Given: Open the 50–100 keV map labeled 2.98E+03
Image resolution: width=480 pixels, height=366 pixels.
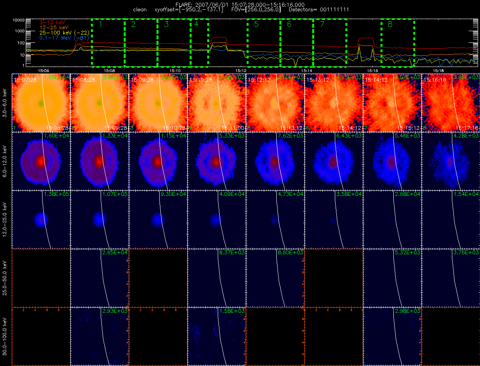Looking at the screenshot, I should pyautogui.click(x=392, y=336).
